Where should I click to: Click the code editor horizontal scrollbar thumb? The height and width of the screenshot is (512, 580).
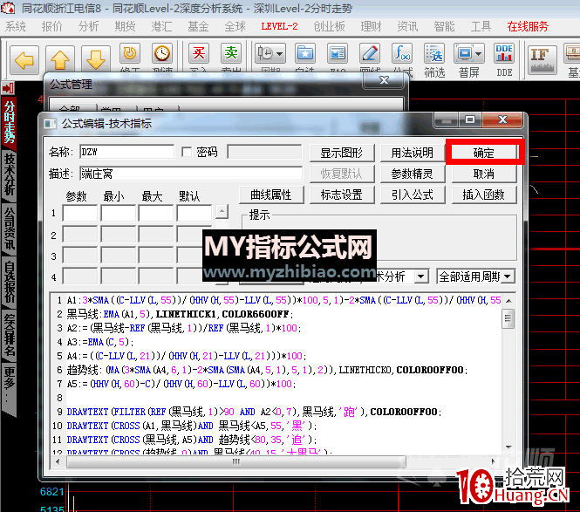click(236, 461)
